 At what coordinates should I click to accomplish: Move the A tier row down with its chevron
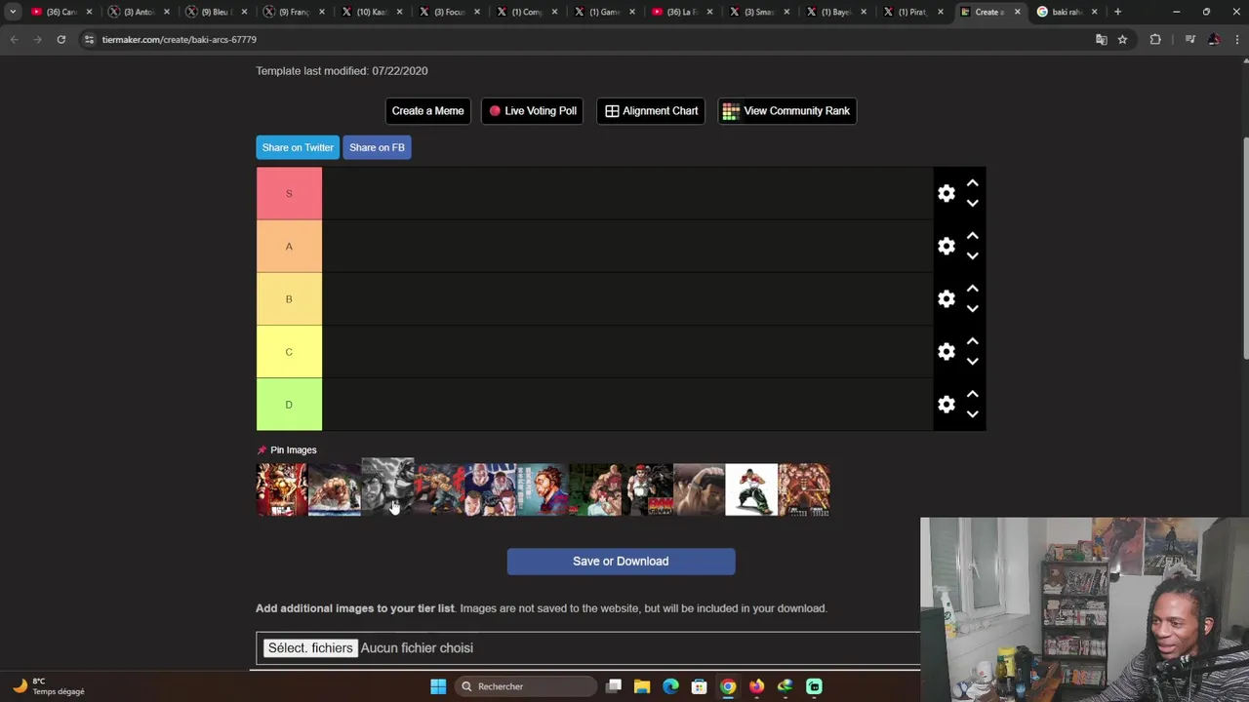[972, 255]
